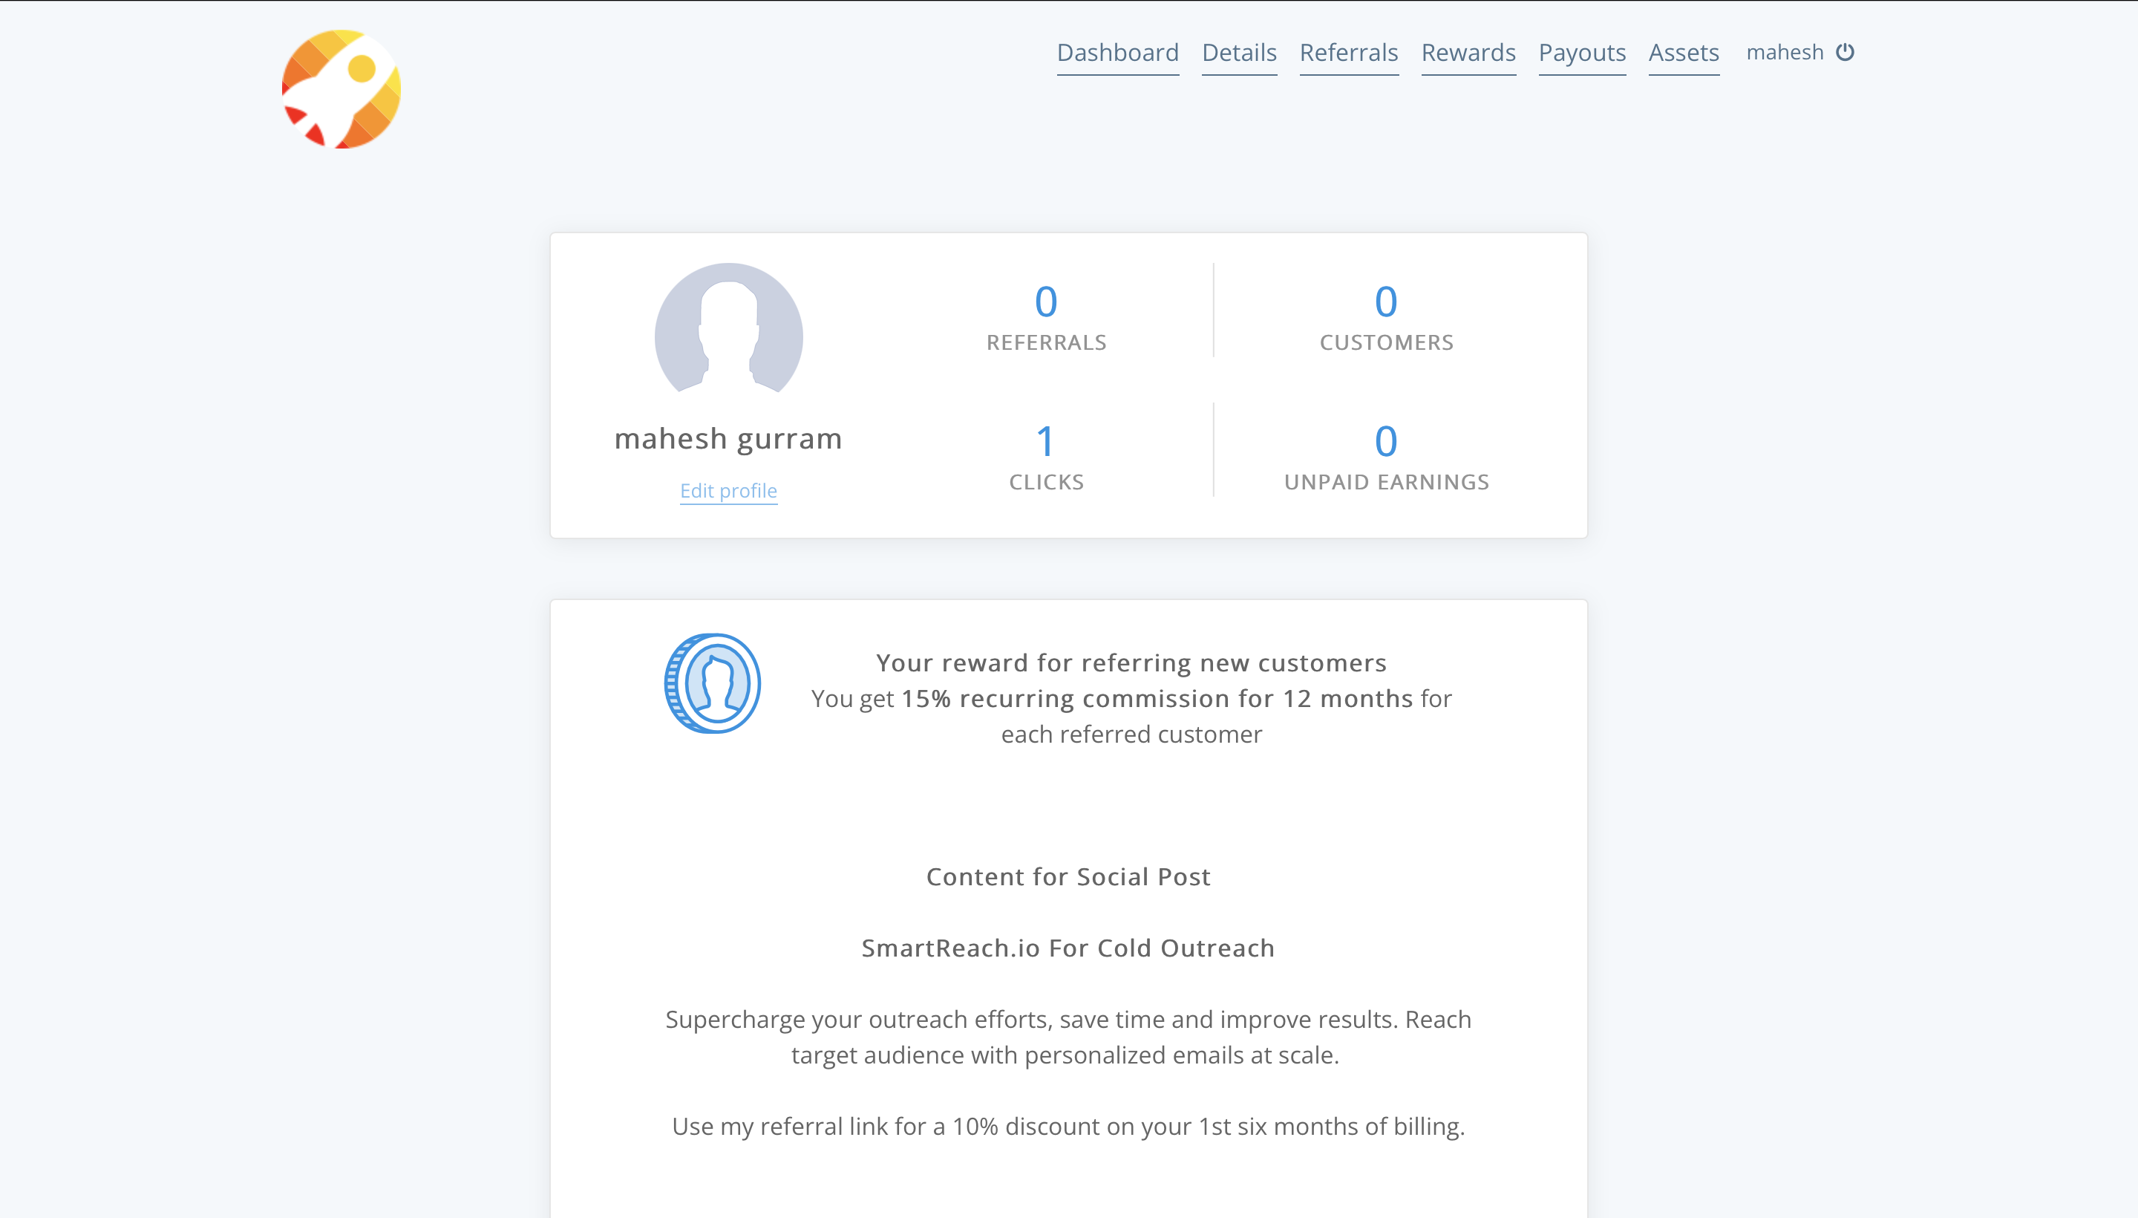Open the Dashboard nav item
2138x1218 pixels.
[x=1117, y=53]
